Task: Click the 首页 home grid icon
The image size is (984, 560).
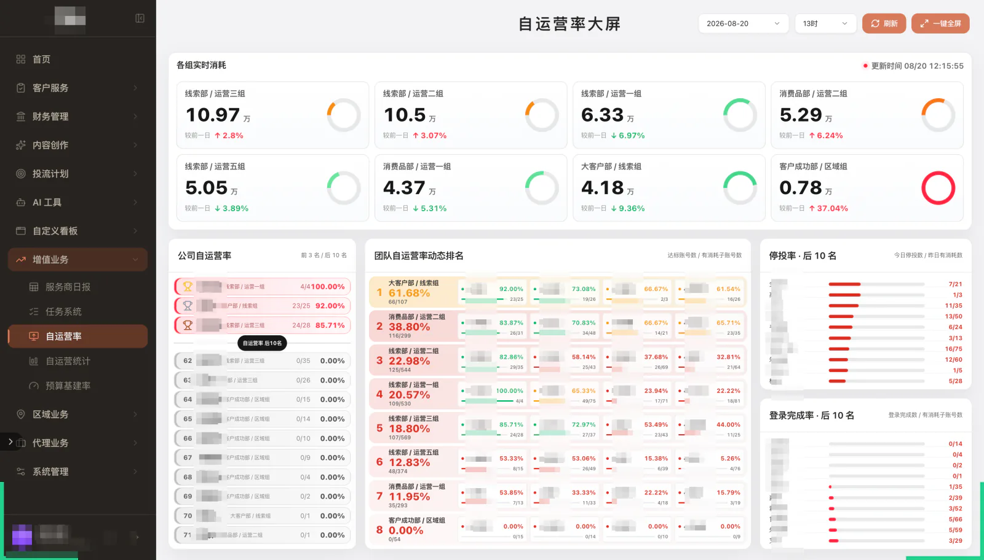Action: tap(21, 59)
